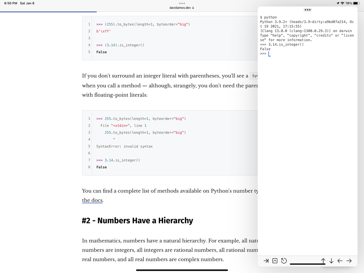364x273 pixels.
Task: Tap the "SyntaxError: invalid syntax" code line
Action: tap(124, 146)
